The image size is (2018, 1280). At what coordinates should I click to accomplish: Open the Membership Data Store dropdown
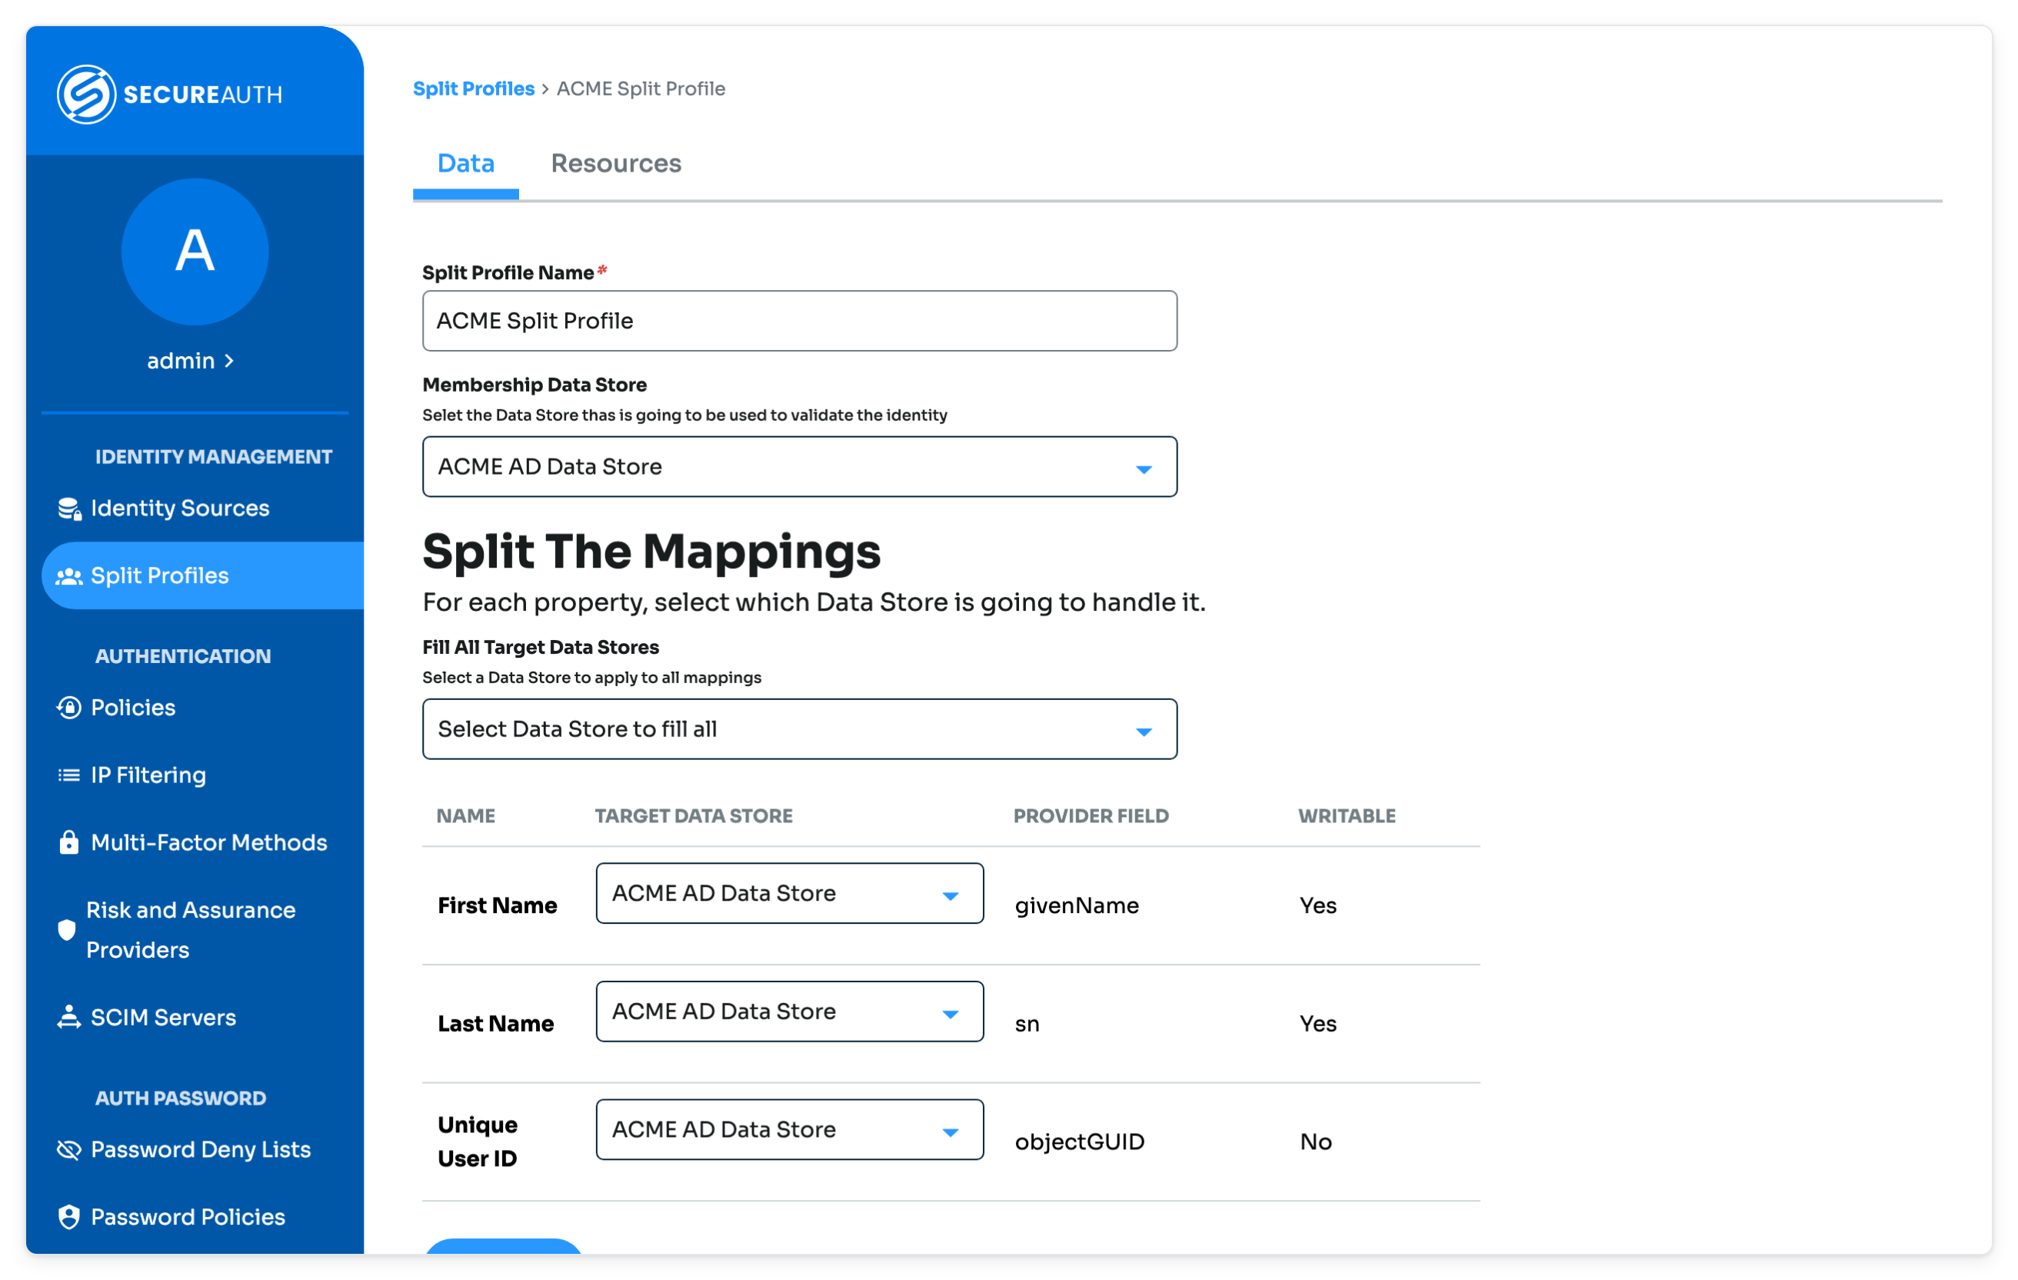(800, 467)
